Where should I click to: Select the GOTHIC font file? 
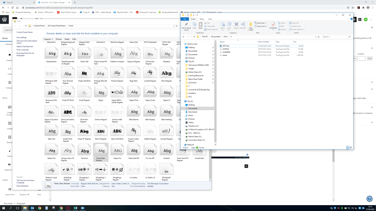226,49
